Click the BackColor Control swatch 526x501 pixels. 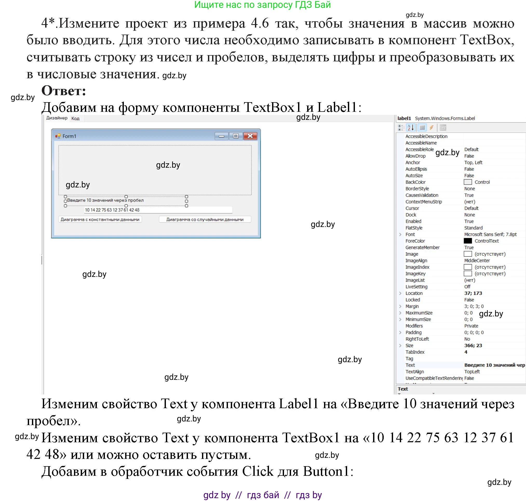pos(468,182)
